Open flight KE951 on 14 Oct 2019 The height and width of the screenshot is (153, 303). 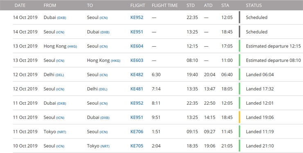pyautogui.click(x=137, y=32)
